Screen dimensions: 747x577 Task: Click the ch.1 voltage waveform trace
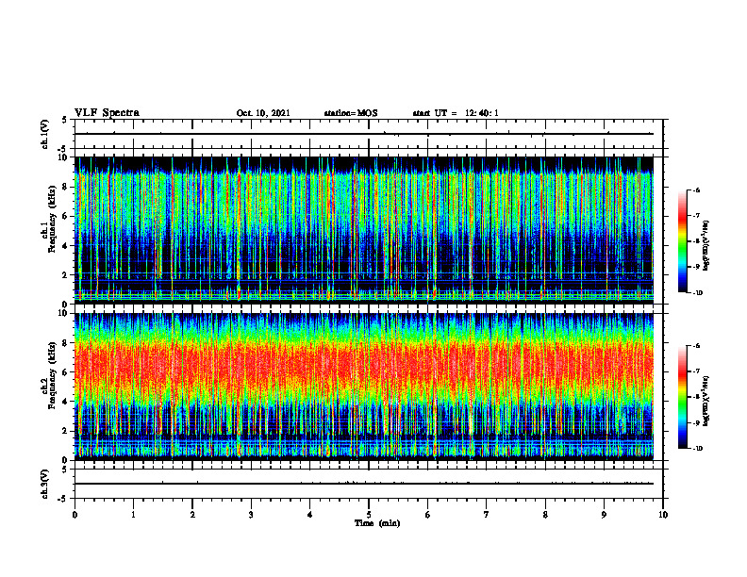pos(364,134)
